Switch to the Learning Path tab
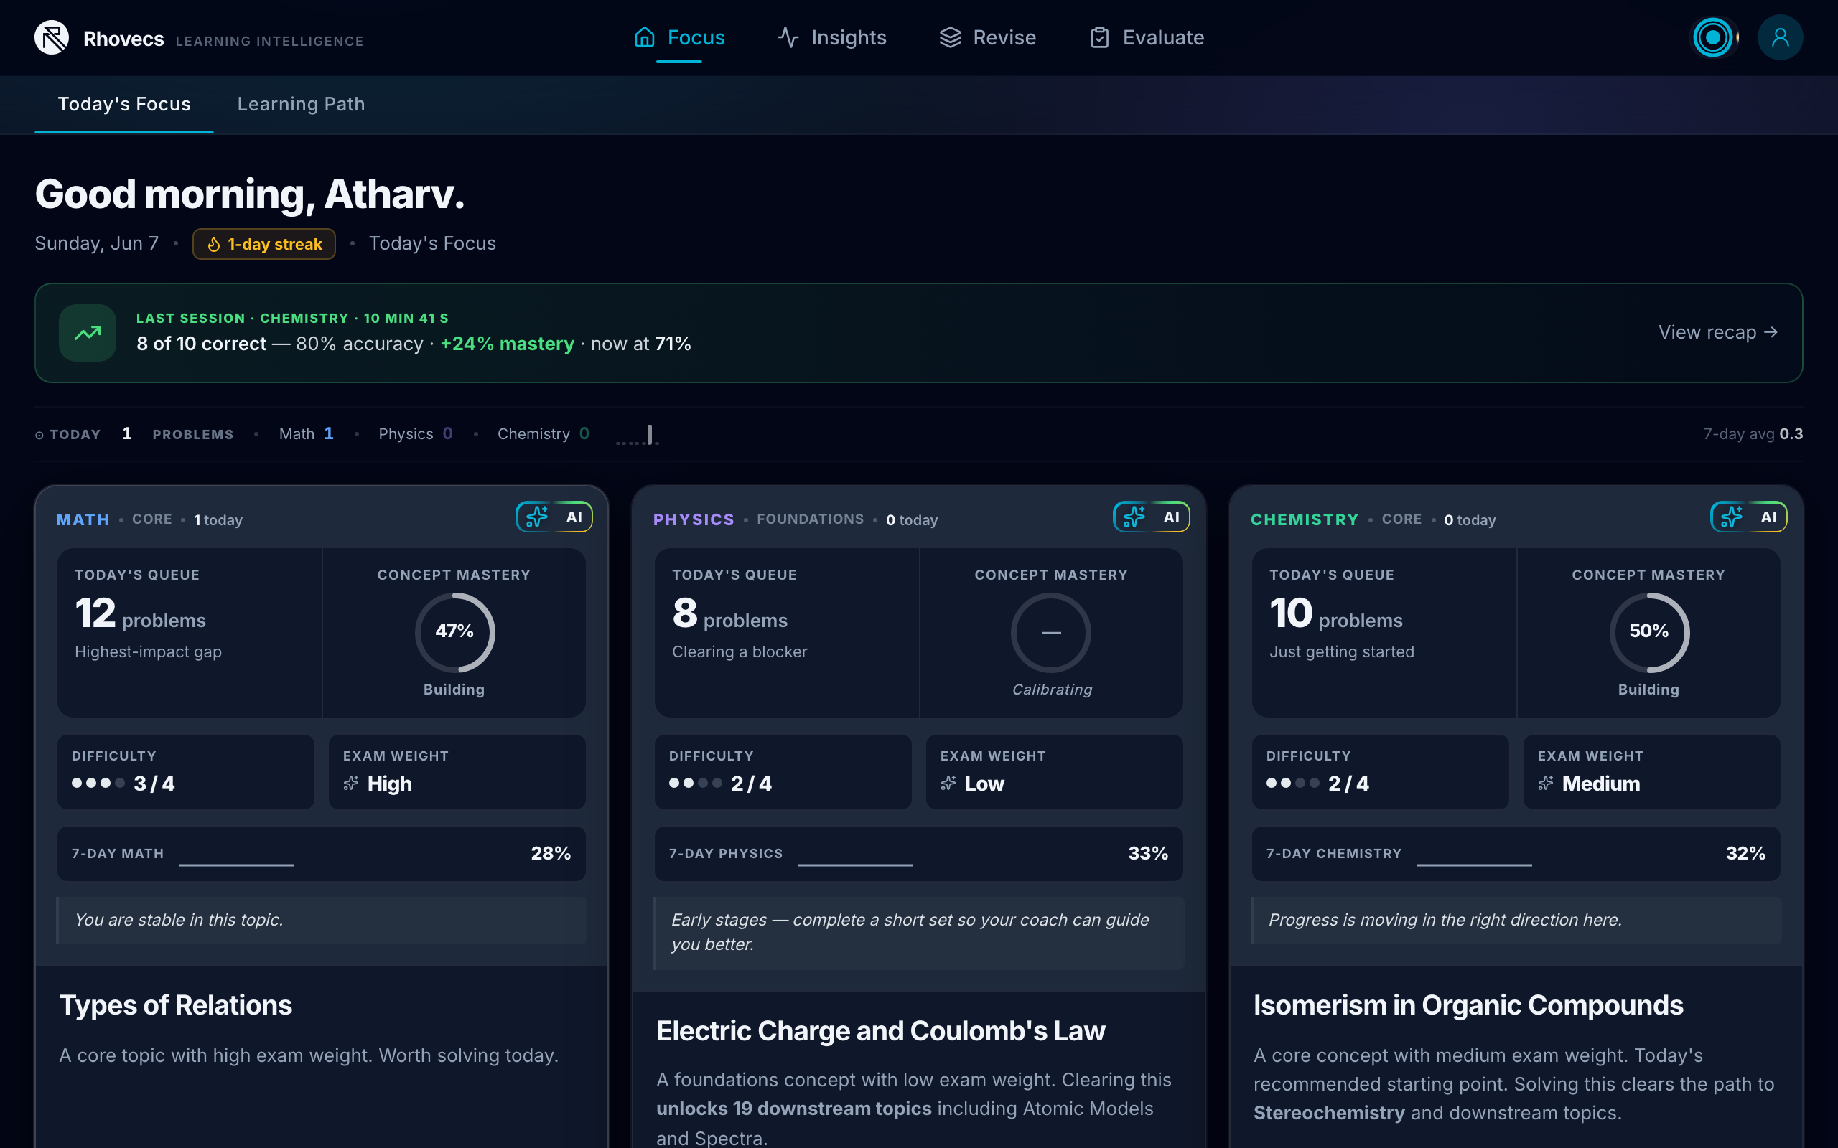This screenshot has width=1838, height=1148. tap(301, 104)
